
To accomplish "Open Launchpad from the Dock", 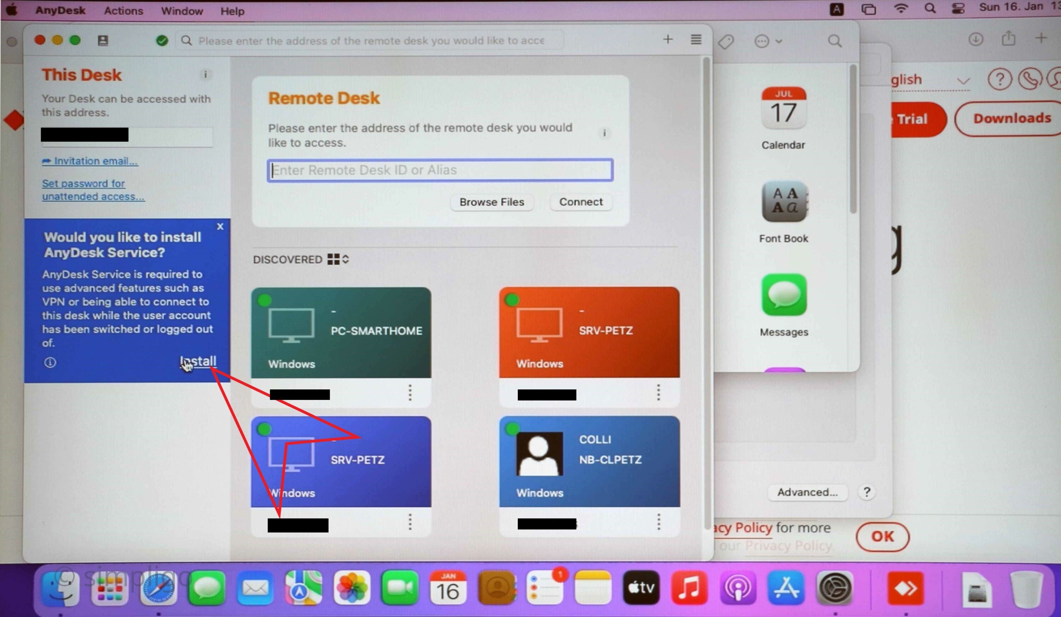I will (x=110, y=588).
